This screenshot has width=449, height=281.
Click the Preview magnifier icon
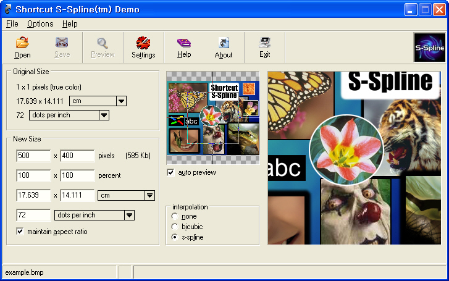point(103,48)
